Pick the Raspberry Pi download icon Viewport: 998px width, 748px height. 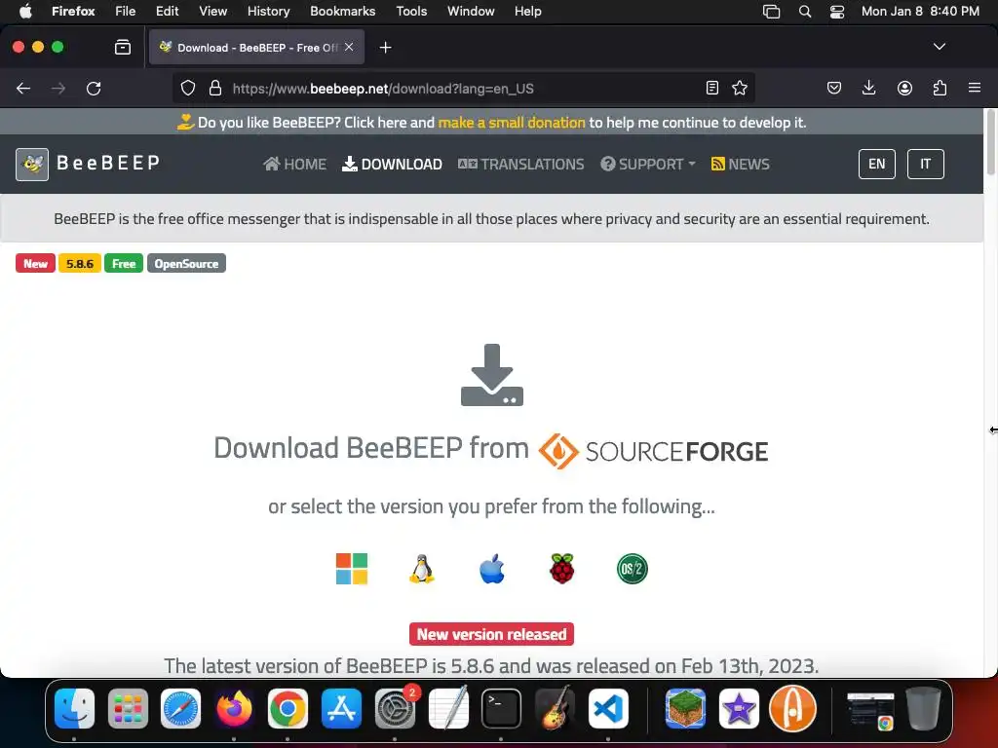click(x=562, y=569)
